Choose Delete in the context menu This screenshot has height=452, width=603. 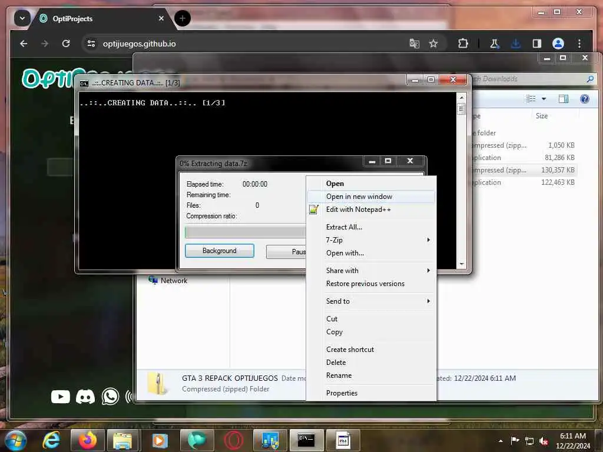[371, 363]
